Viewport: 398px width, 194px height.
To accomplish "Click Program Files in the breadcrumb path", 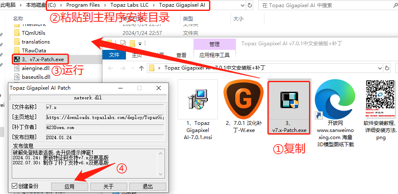I will [x=83, y=5].
